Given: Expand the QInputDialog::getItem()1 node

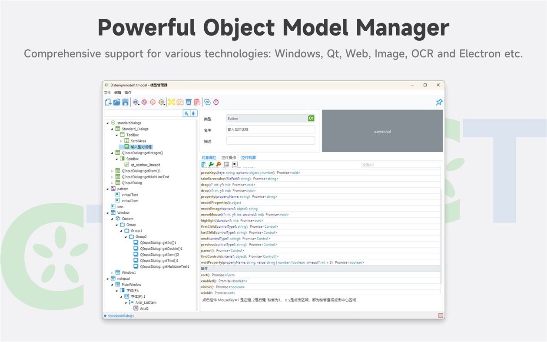Looking at the screenshot, I should point(112,171).
